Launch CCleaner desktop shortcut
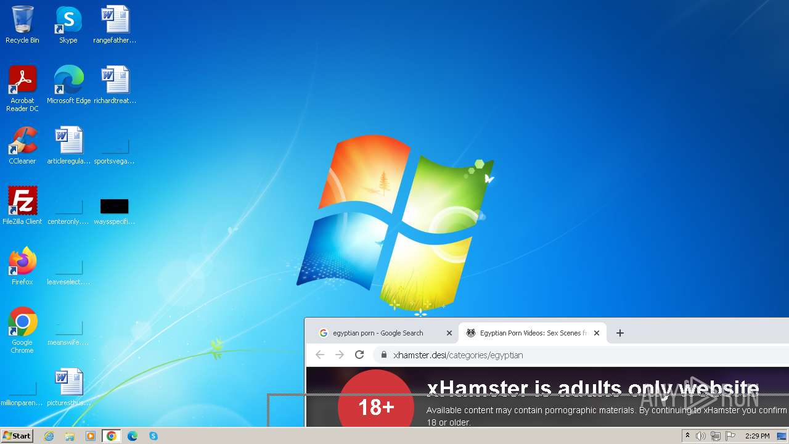Screen dimensions: 789x444 point(22,146)
